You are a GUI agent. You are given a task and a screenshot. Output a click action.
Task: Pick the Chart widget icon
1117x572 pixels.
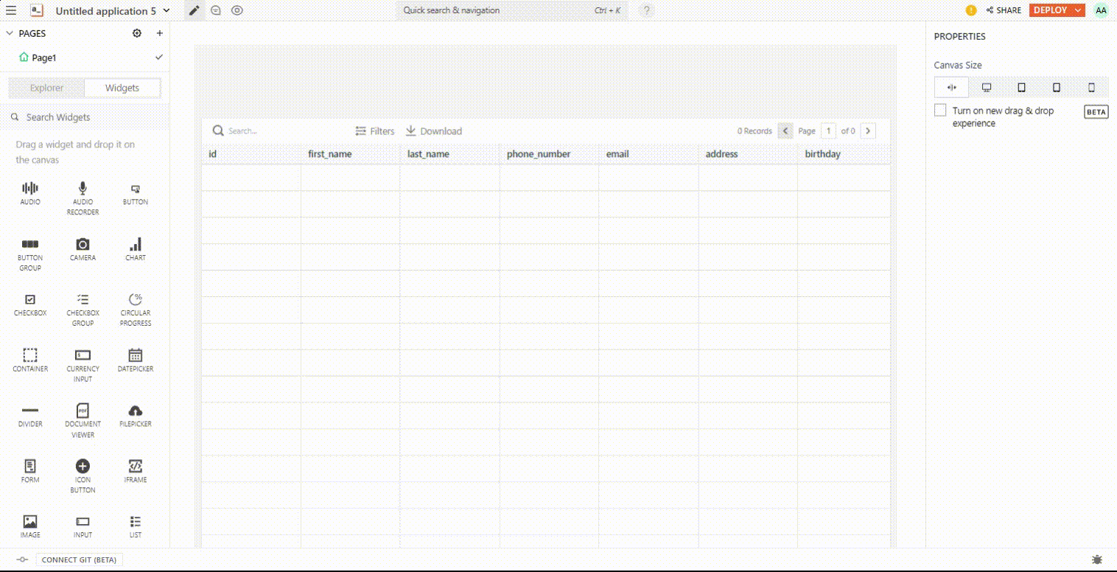135,245
